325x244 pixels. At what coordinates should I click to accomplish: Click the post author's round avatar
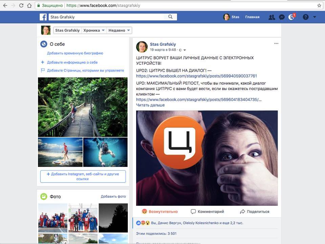click(142, 47)
